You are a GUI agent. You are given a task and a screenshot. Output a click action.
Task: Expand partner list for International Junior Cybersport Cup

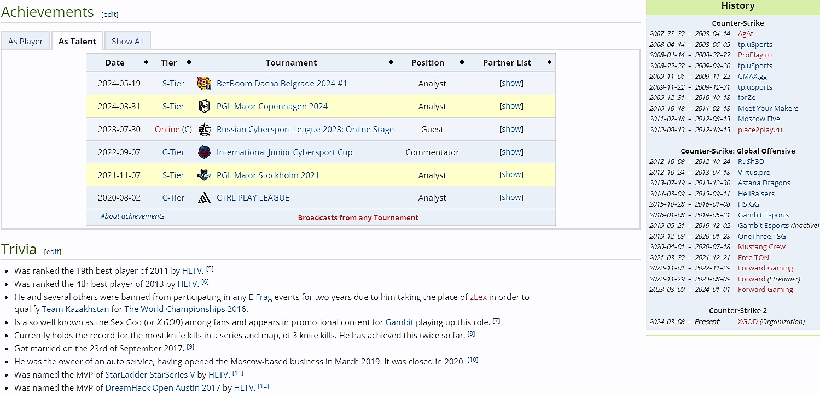(x=511, y=152)
